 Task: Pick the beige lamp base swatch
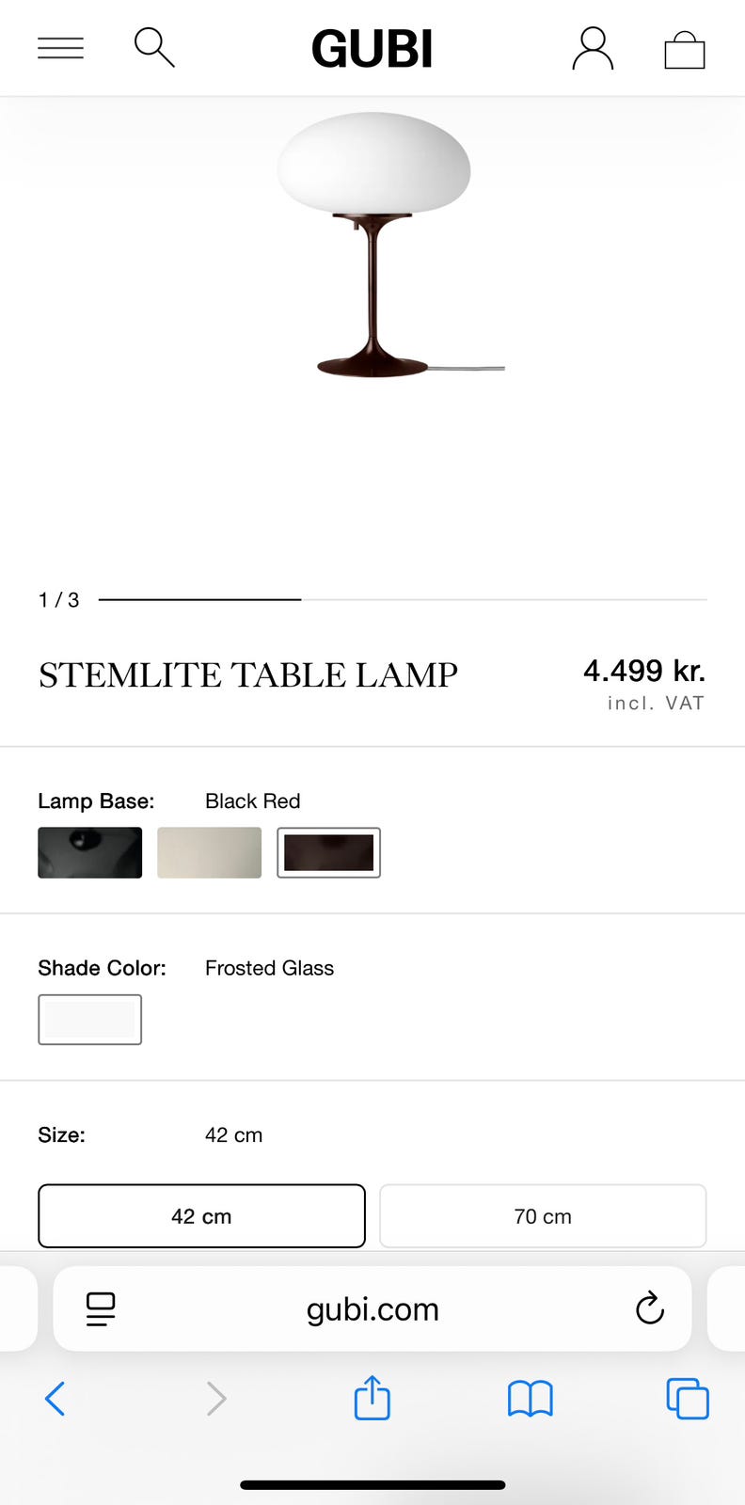(209, 852)
